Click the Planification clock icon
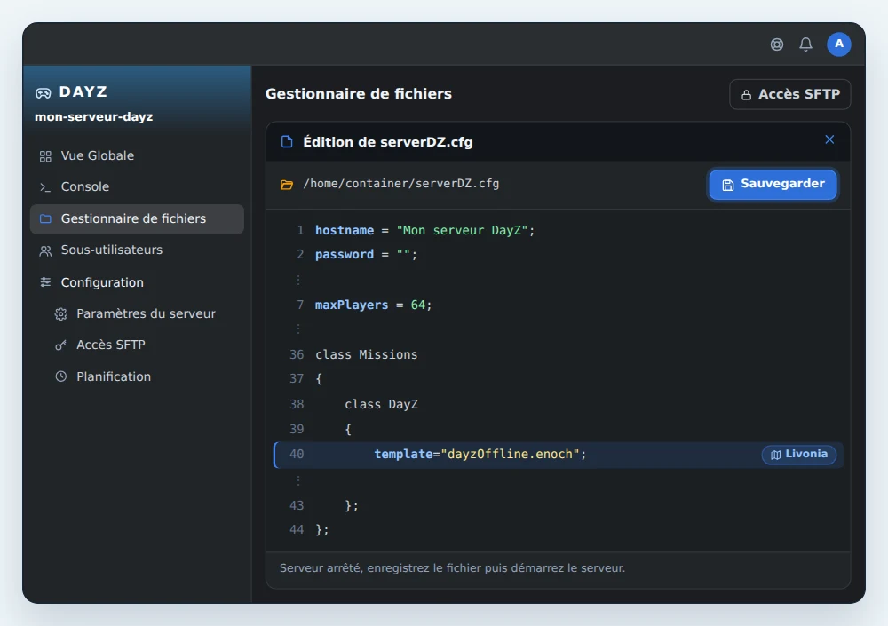Image resolution: width=888 pixels, height=626 pixels. tap(60, 376)
